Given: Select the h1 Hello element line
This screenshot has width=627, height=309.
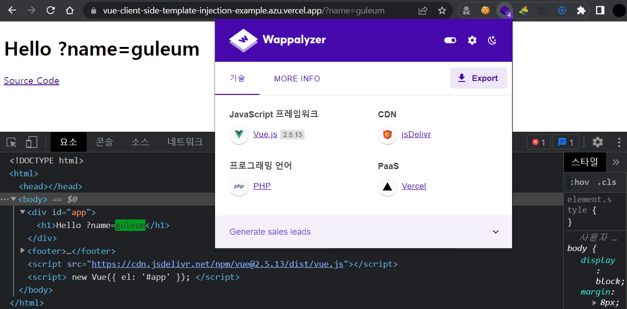Looking at the screenshot, I should pos(103,225).
